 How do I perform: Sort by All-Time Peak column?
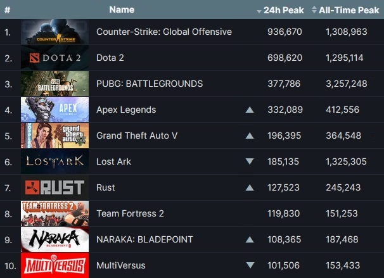(345, 10)
